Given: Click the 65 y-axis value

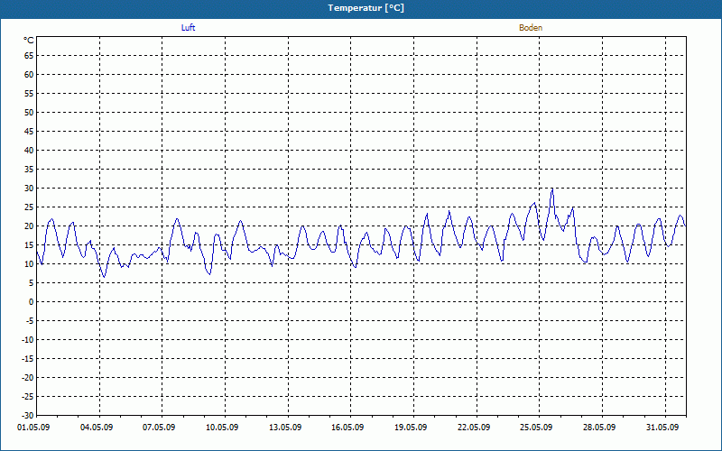Looking at the screenshot, I should click(x=29, y=56).
